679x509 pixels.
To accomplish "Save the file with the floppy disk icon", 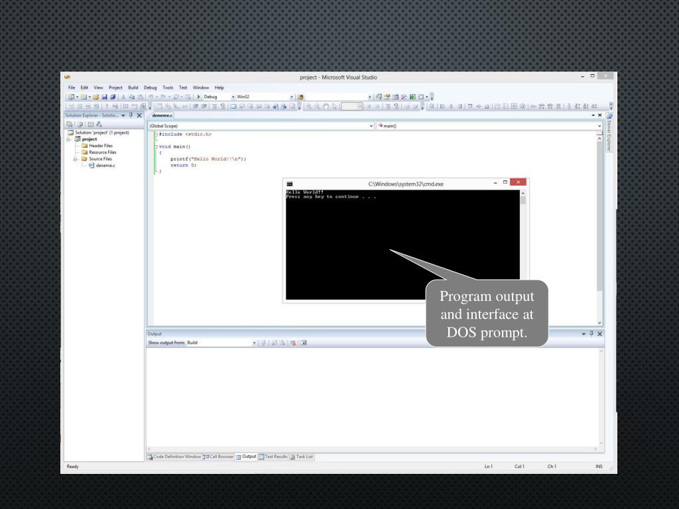I will [104, 97].
